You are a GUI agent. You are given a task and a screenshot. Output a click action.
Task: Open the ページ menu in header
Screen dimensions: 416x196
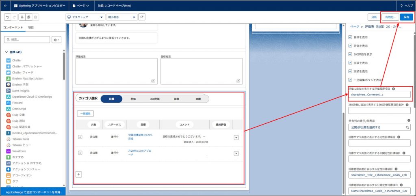[80, 6]
